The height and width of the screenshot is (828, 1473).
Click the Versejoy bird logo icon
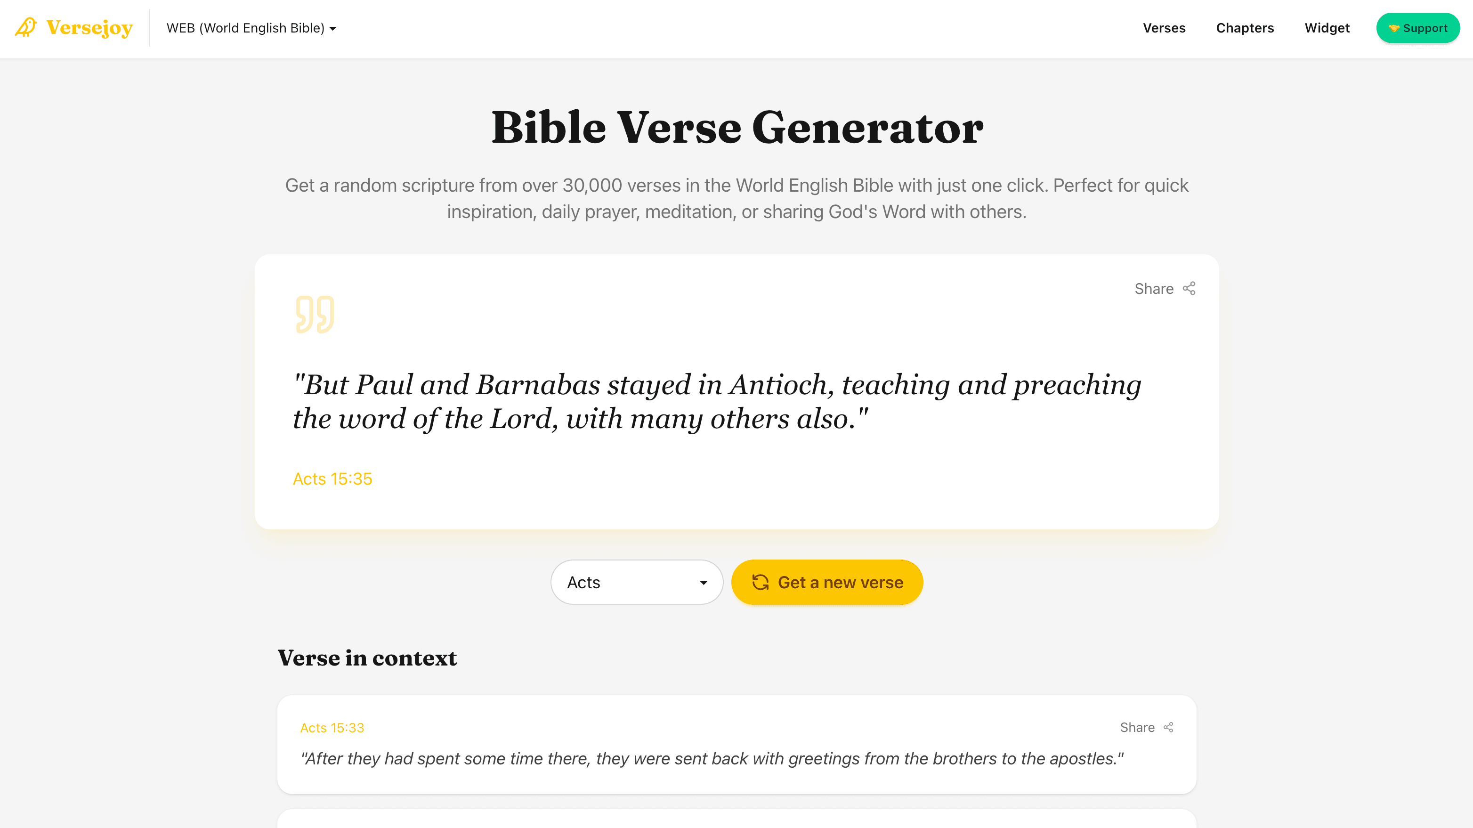point(26,27)
